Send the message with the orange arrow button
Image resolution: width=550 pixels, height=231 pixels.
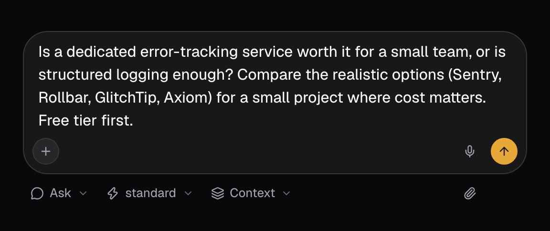(504, 151)
